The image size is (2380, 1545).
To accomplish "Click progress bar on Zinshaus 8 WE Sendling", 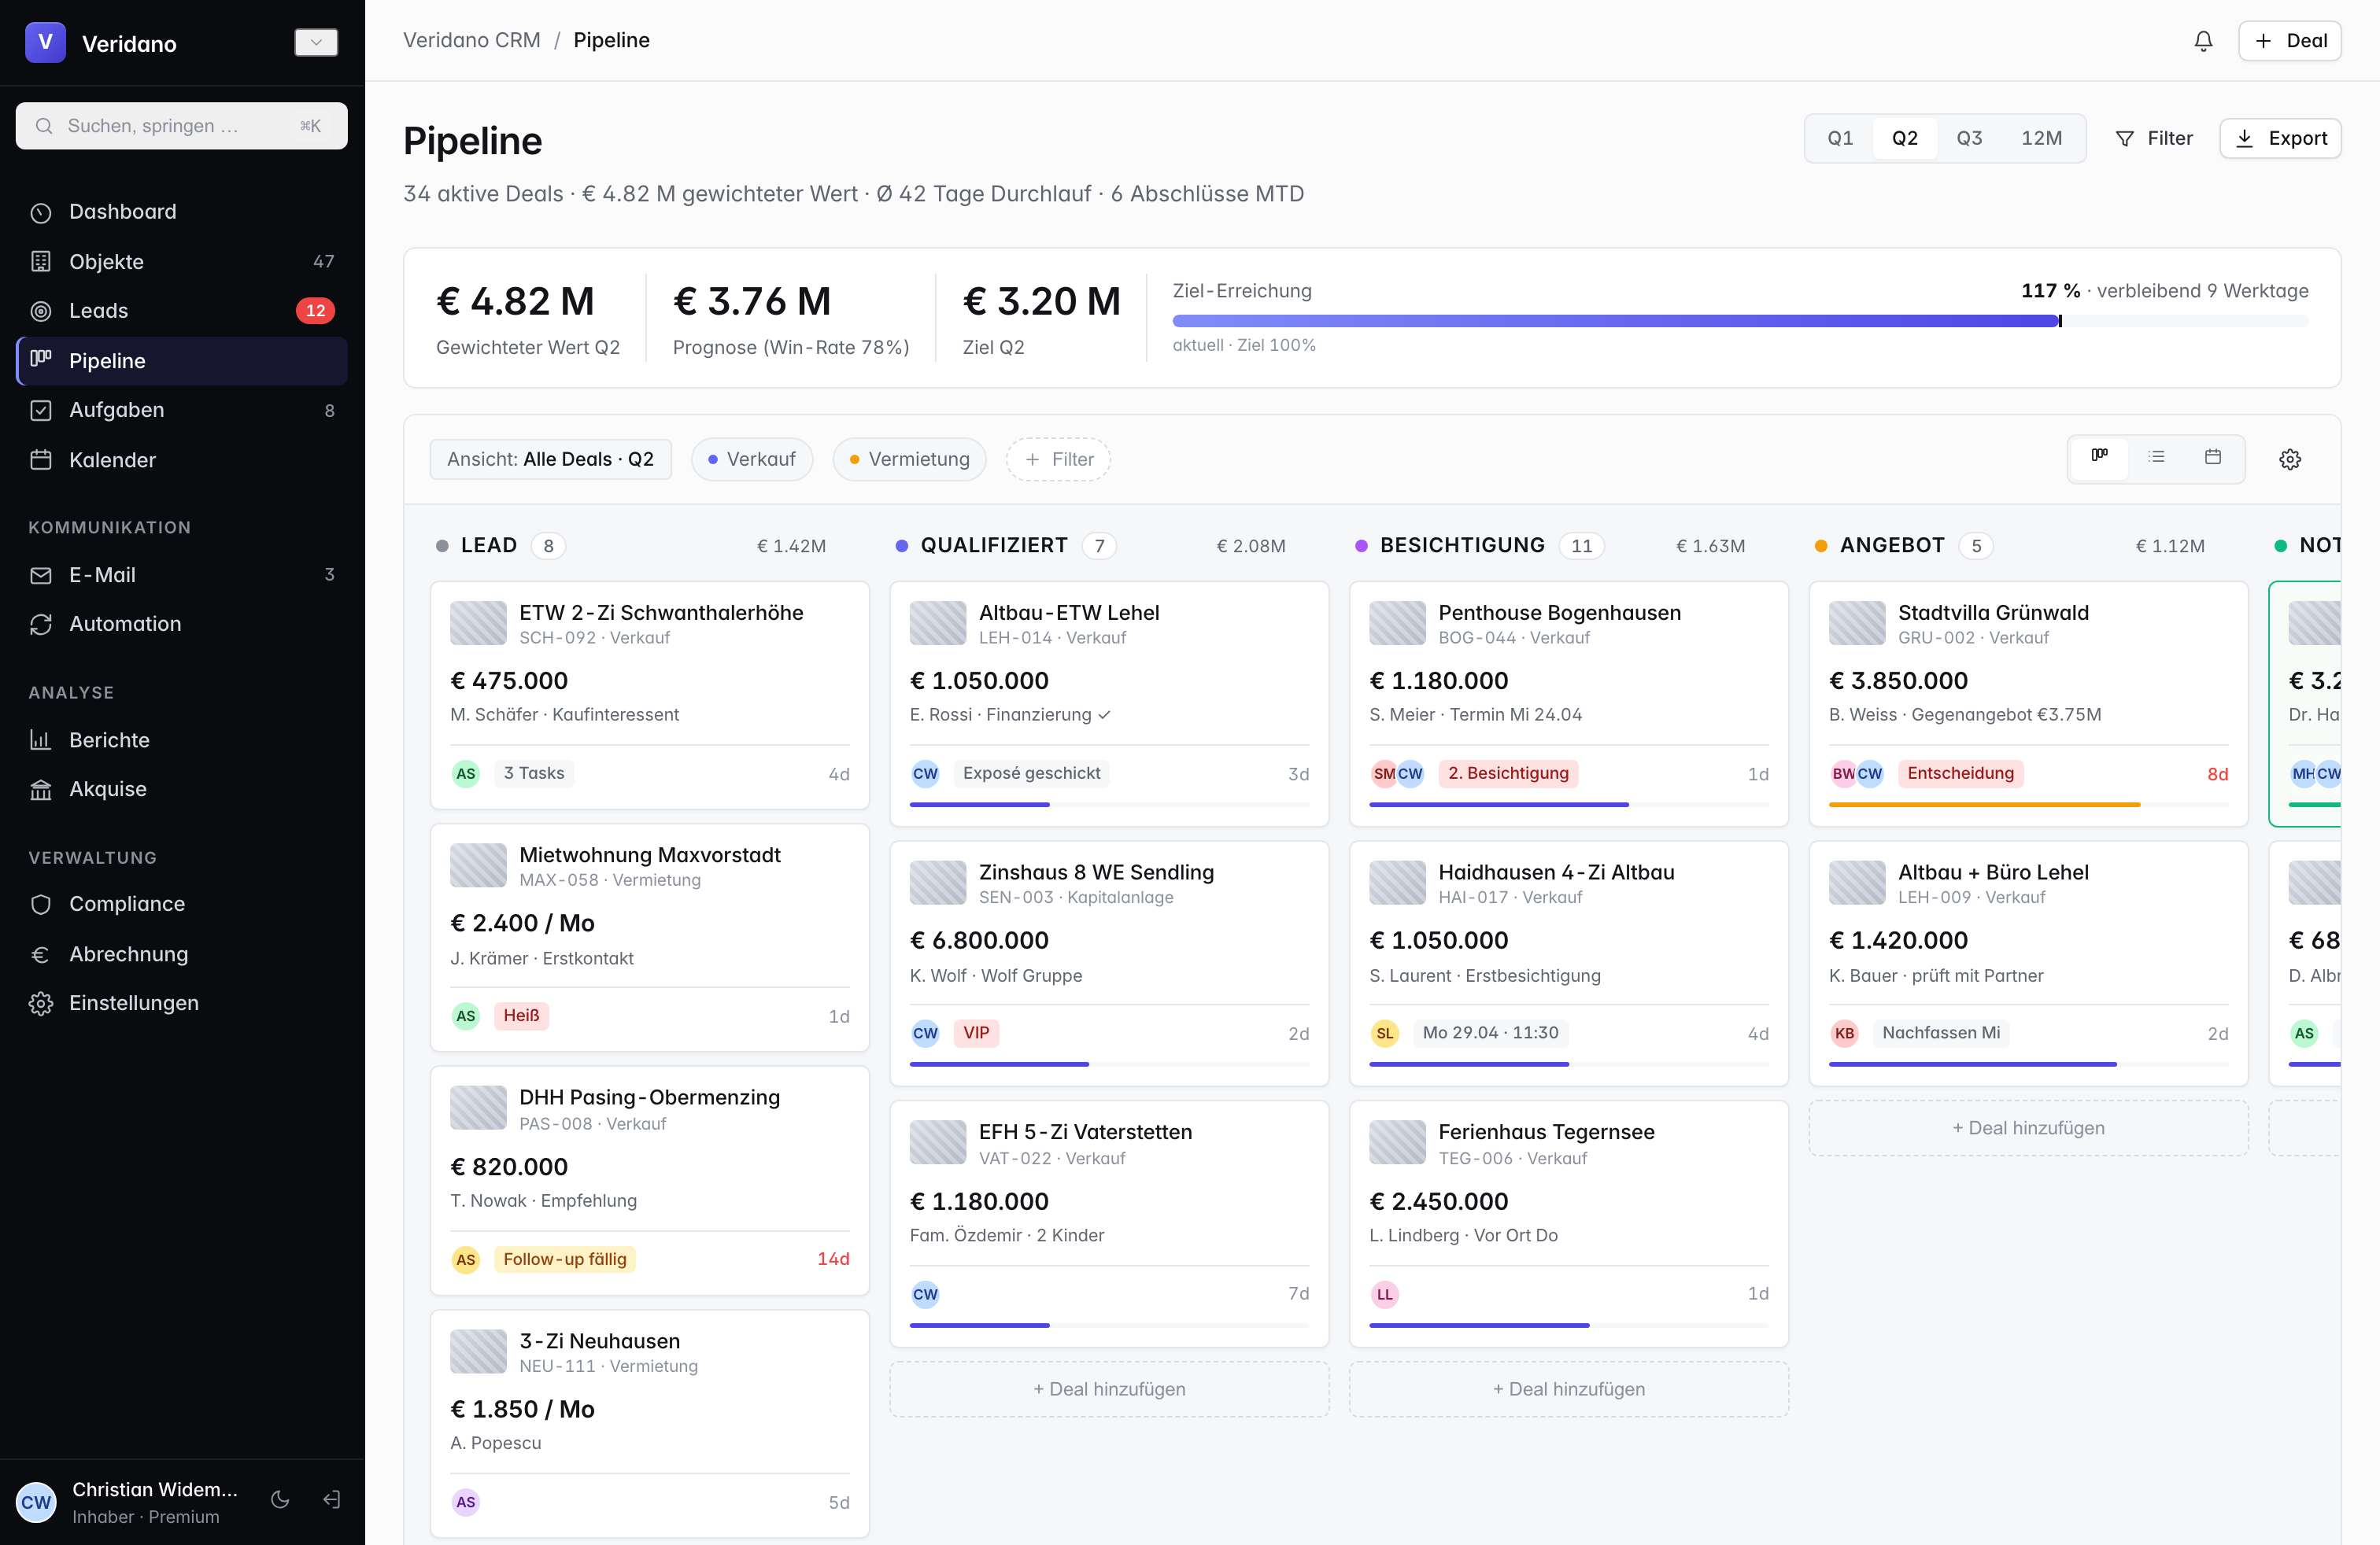I will click(x=1109, y=1064).
